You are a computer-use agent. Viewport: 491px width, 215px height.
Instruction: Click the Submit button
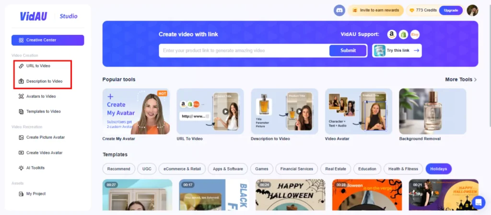click(348, 50)
